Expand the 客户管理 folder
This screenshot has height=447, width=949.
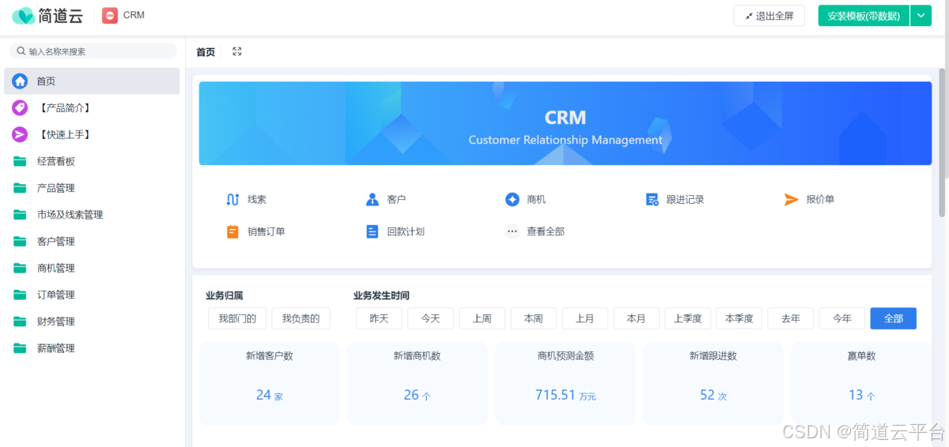pyautogui.click(x=92, y=242)
